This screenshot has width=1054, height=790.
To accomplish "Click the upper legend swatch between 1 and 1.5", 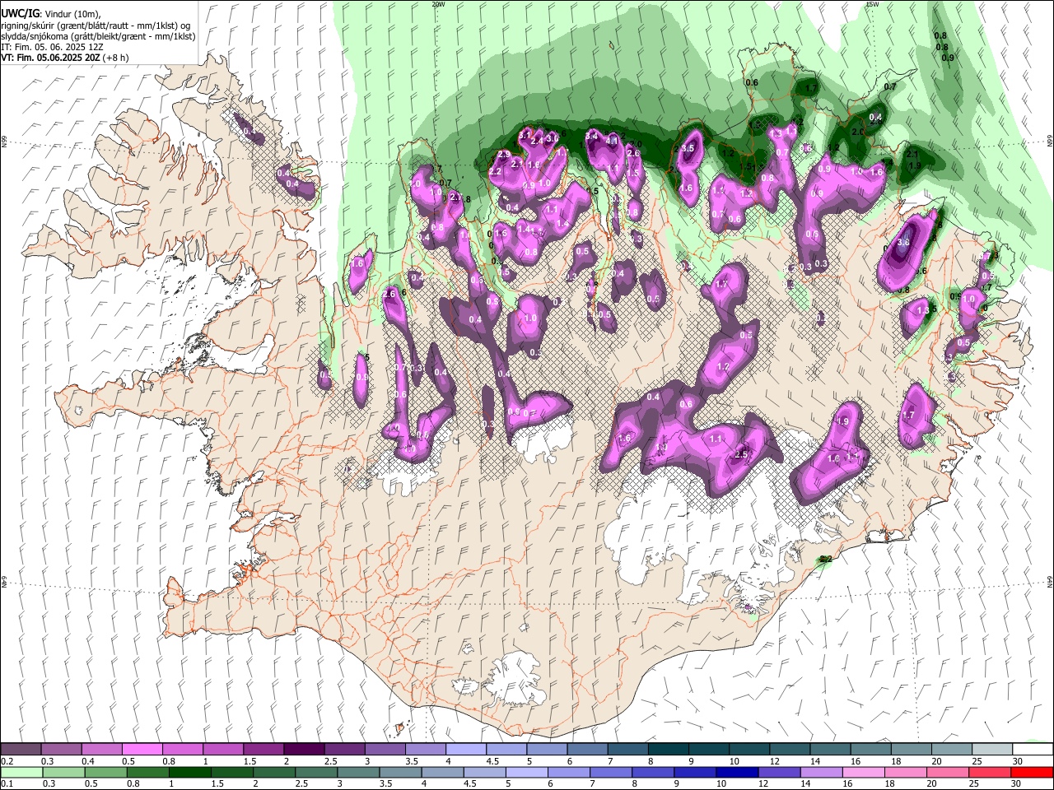I will 223,750.
